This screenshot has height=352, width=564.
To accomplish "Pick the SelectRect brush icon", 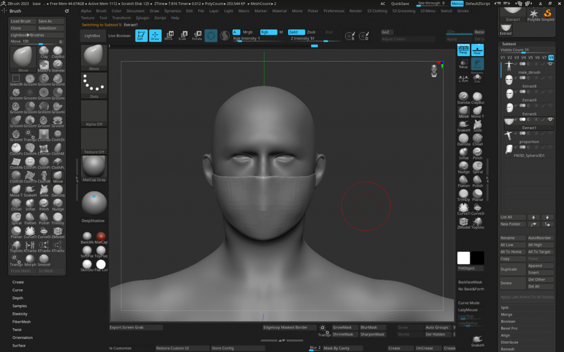I will (x=16, y=79).
